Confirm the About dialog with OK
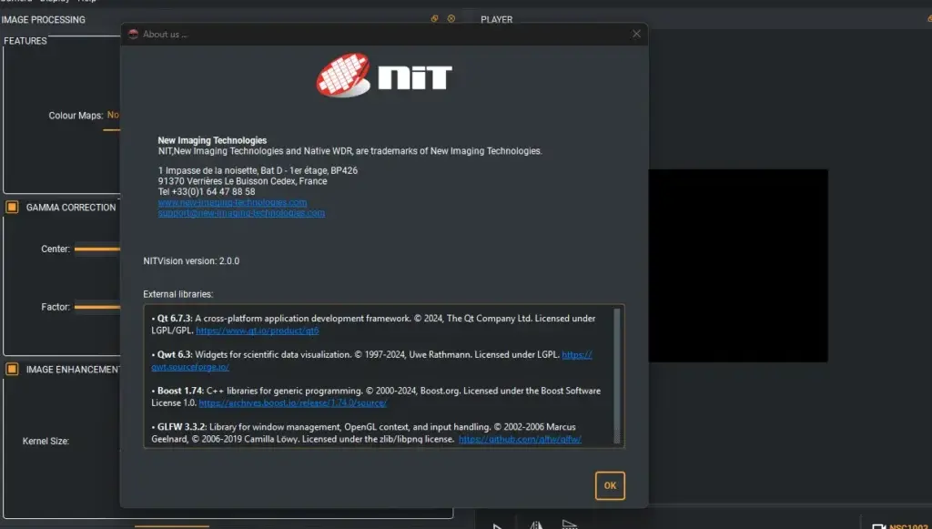This screenshot has height=529, width=932. click(x=610, y=485)
